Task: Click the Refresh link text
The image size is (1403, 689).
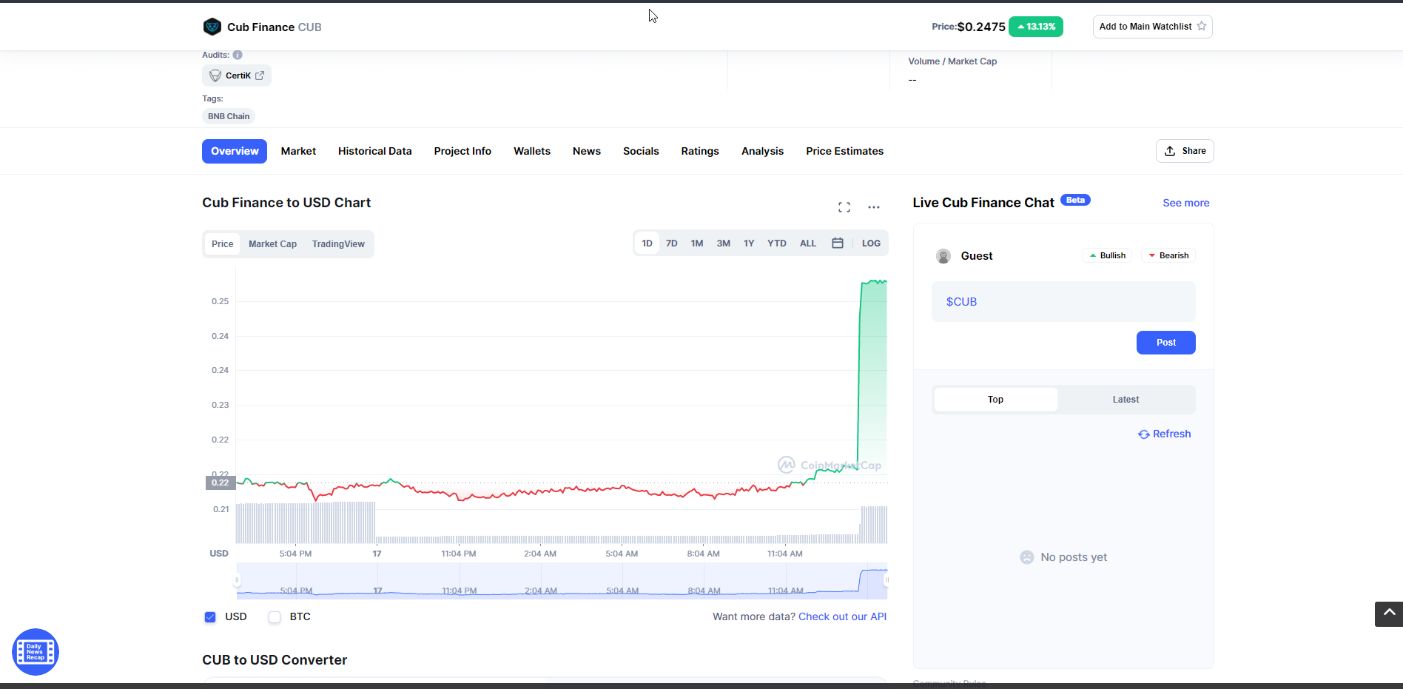Action: pyautogui.click(x=1172, y=434)
